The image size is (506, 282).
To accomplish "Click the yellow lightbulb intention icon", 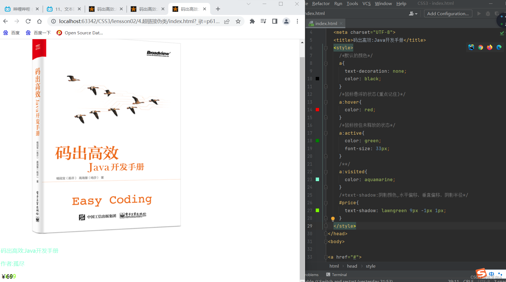I will [333, 219].
